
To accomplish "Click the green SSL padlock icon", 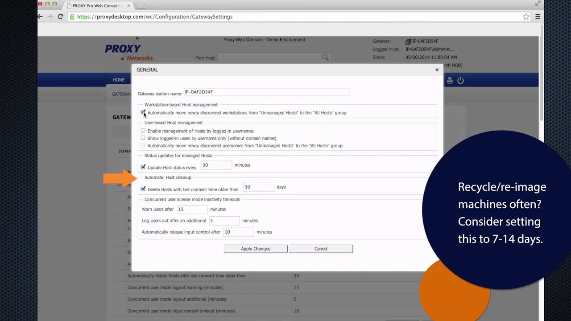I will [x=72, y=16].
